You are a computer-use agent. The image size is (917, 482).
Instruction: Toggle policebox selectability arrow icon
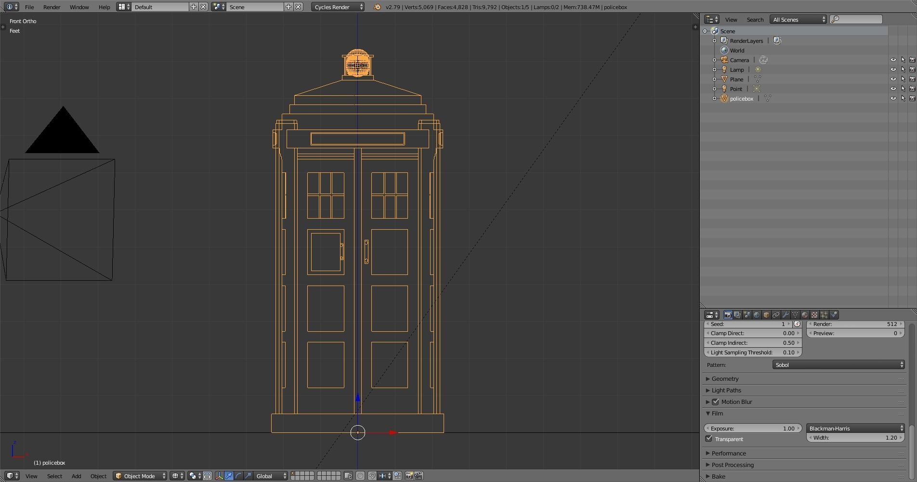[x=903, y=98]
